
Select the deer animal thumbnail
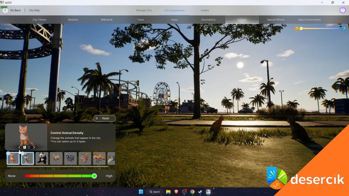56,158
